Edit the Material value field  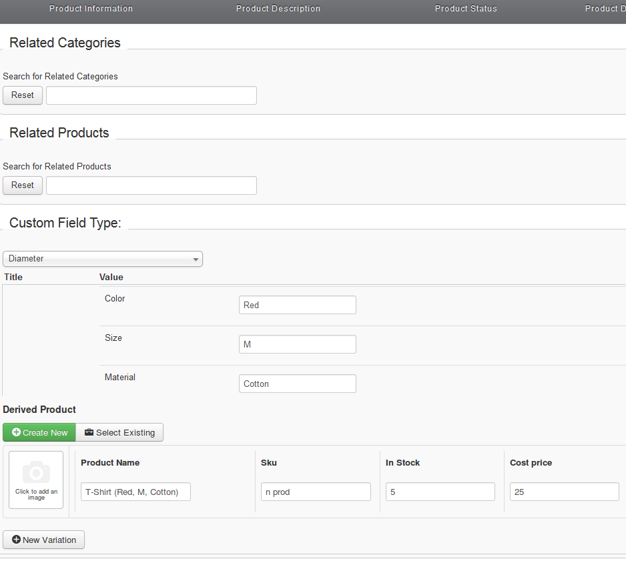tap(298, 384)
